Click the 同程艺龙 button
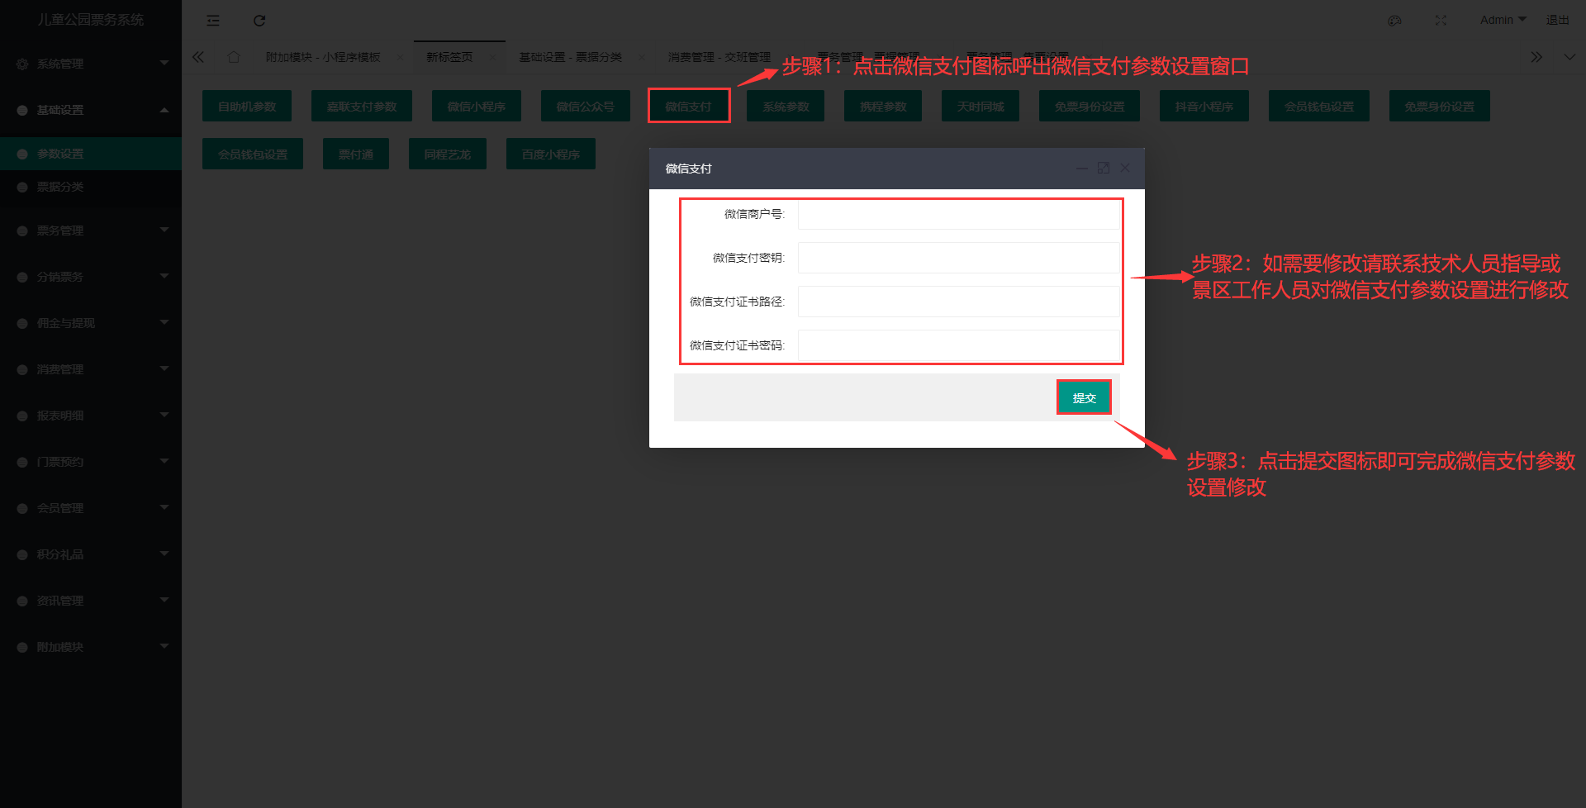 448,154
